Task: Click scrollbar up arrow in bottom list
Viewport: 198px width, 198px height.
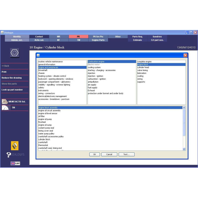Action: tap(184, 108)
